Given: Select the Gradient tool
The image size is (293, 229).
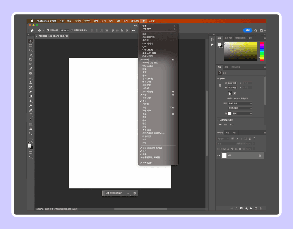Looking at the screenshot, I should [x=31, y=97].
